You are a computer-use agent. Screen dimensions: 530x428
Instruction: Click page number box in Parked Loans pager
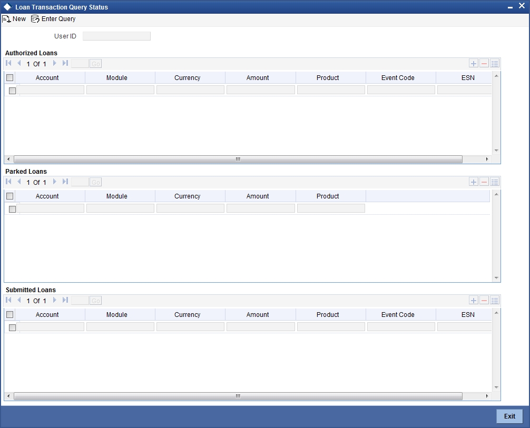(80, 182)
